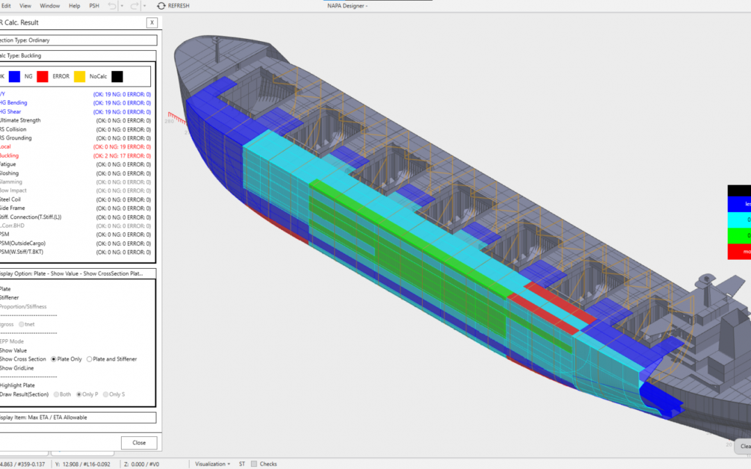Open the Window menu

coord(49,6)
